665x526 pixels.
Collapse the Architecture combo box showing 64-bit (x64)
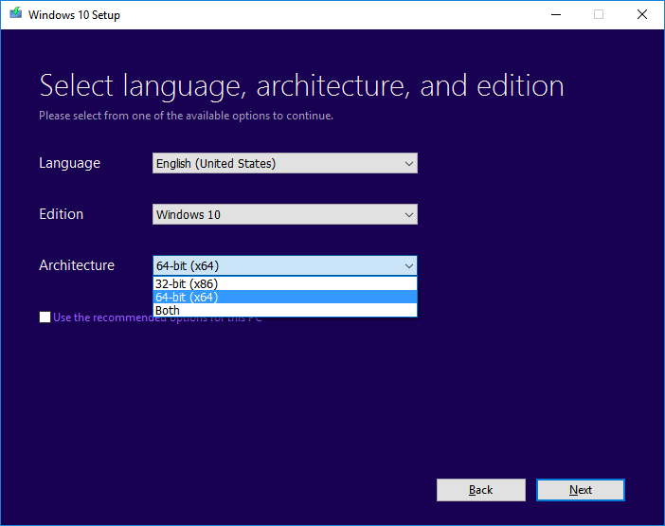284,266
